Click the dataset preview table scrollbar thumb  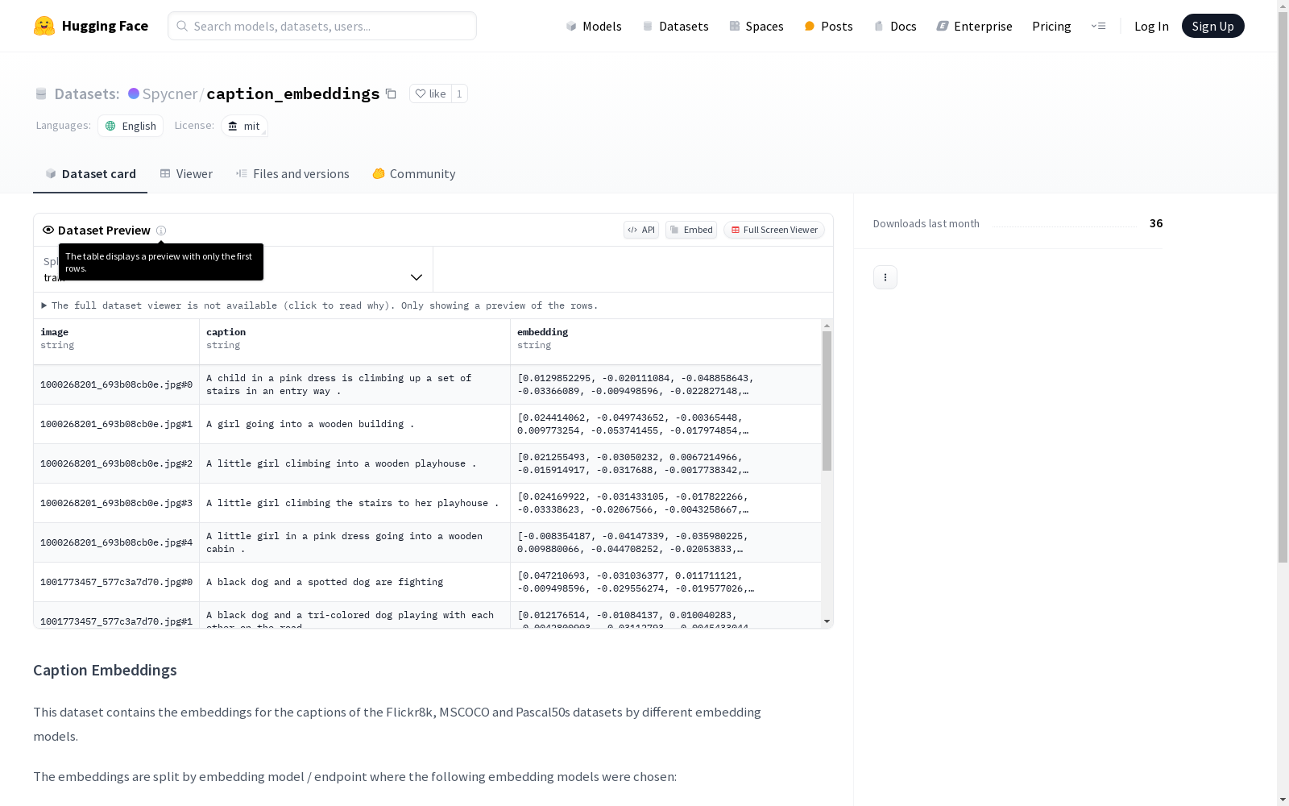[827, 401]
